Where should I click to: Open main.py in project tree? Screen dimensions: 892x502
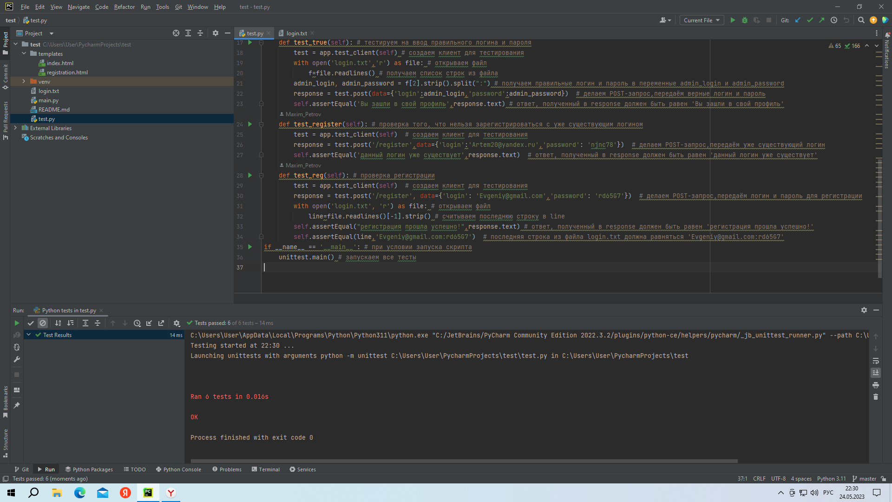(x=48, y=100)
